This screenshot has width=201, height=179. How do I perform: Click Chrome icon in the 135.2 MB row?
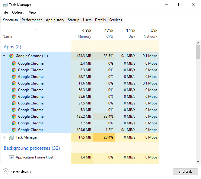(14, 117)
